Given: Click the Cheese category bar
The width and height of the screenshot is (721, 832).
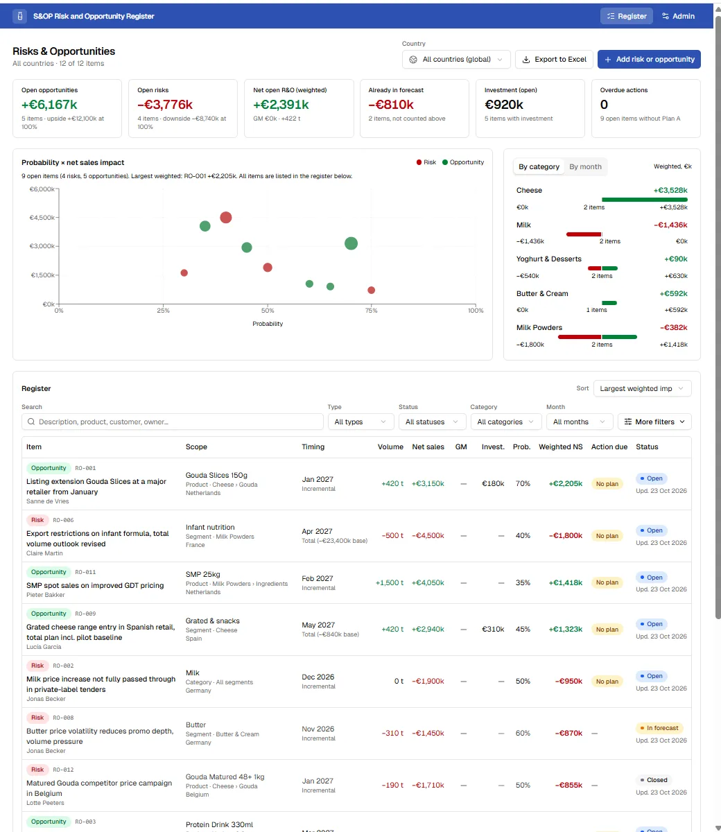Looking at the screenshot, I should tap(645, 200).
